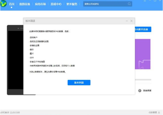Click the HiSuite logo icon
This screenshot has width=163, height=115.
coord(4,4)
